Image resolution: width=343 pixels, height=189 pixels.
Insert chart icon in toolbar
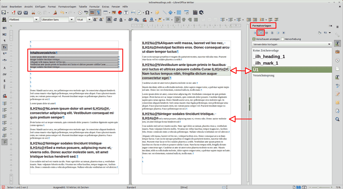120,13
